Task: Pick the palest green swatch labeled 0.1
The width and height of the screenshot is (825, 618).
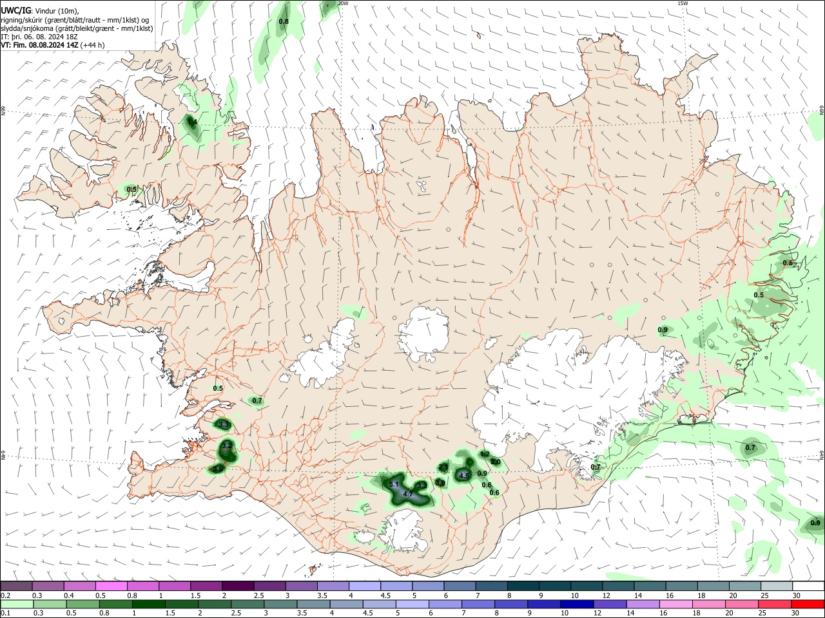Action: [17, 604]
